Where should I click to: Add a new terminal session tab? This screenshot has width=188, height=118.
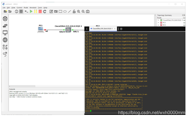(121, 29)
